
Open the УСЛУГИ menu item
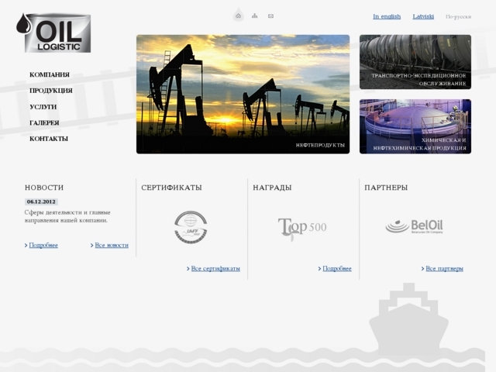point(43,107)
